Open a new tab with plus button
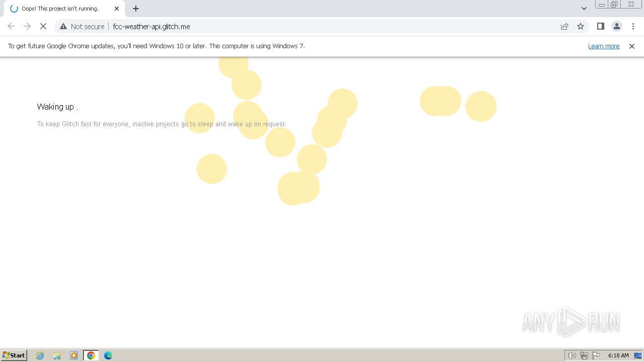 (136, 9)
